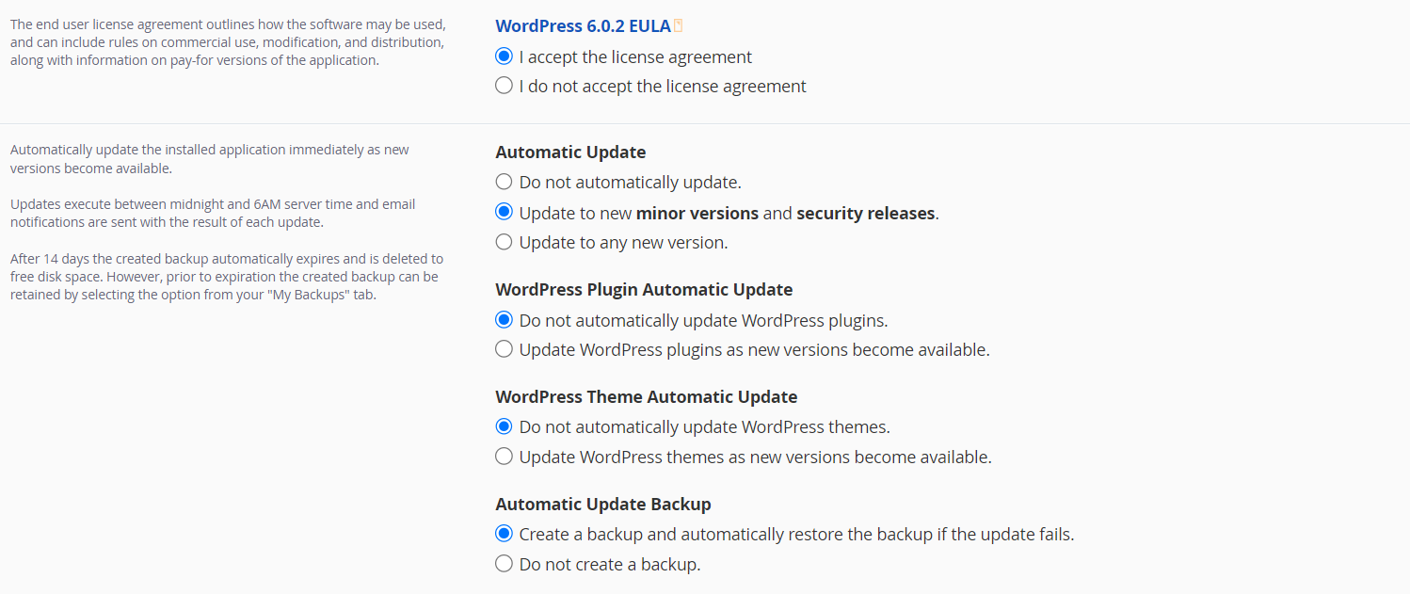Screen dimensions: 1410x594
Task: Select "Do not automatically update WordPress themes"
Action: click(x=504, y=425)
